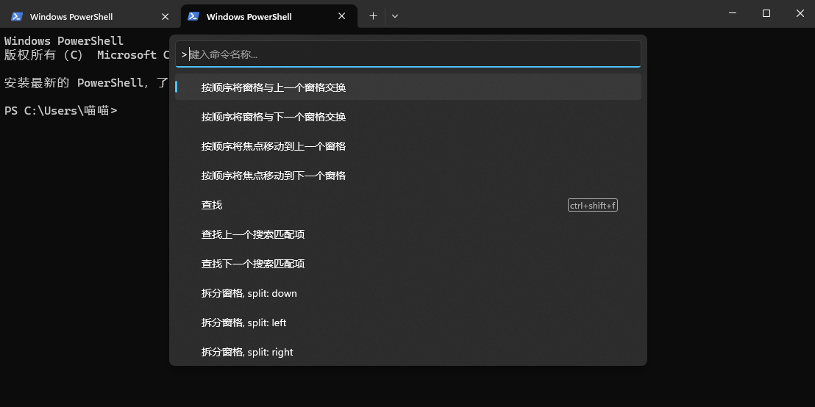Close the first Windows PowerShell tab
This screenshot has width=815, height=407.
166,17
